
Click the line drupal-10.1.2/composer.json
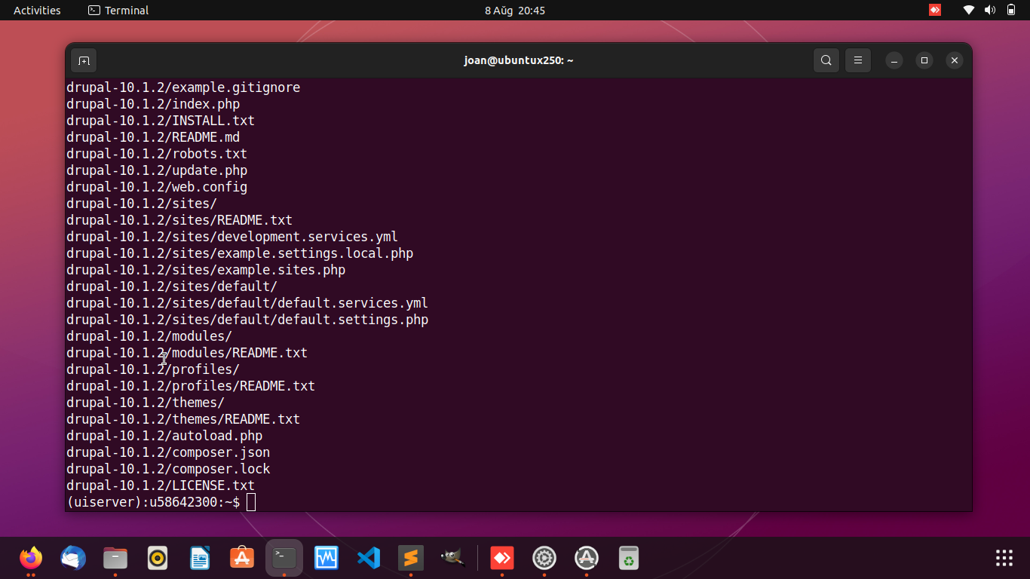pyautogui.click(x=168, y=452)
